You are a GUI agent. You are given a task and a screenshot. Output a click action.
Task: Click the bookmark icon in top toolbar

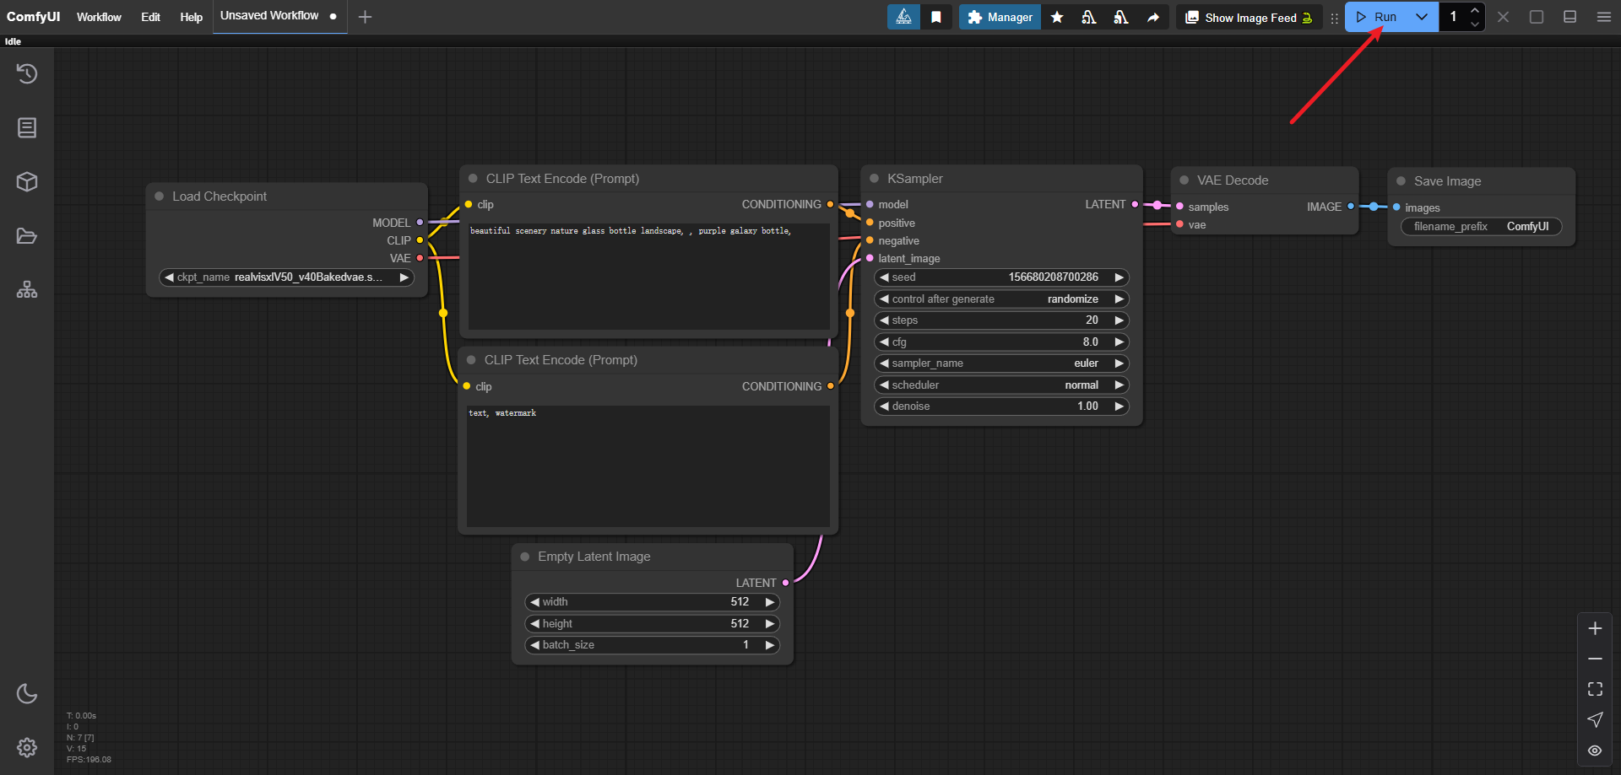pyautogui.click(x=936, y=17)
